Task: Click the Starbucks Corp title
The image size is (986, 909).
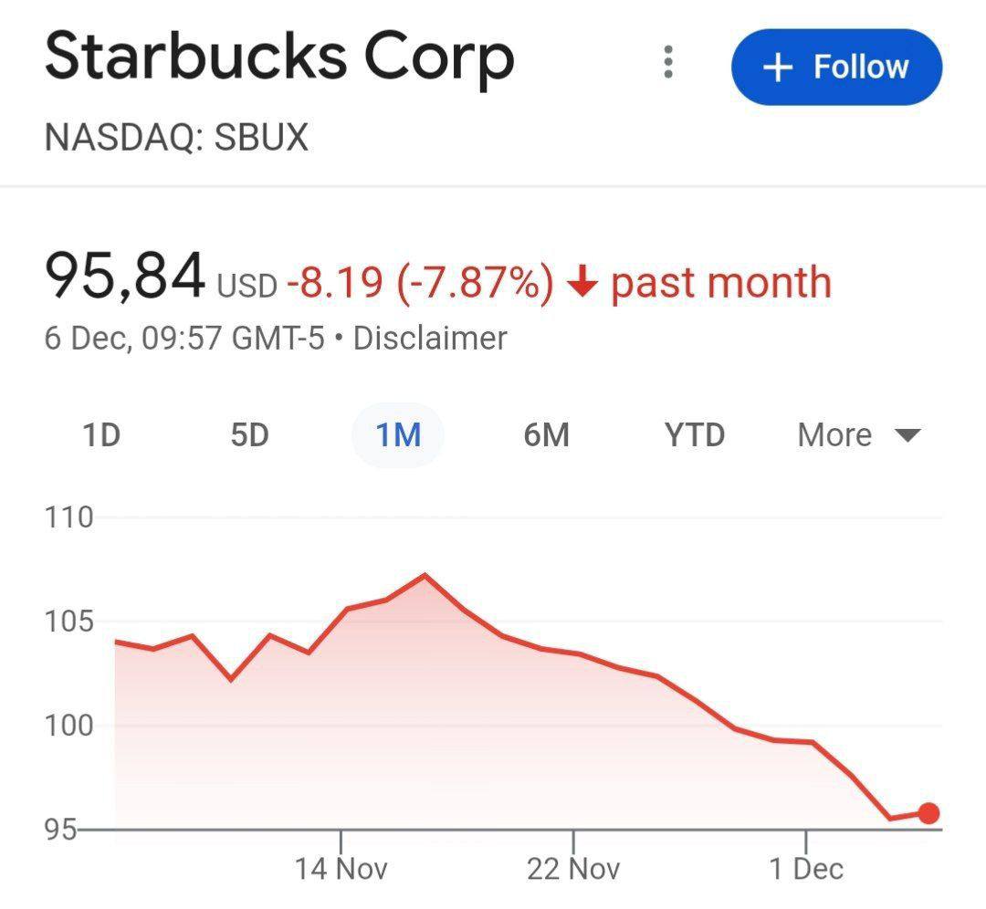Action: coord(280,58)
